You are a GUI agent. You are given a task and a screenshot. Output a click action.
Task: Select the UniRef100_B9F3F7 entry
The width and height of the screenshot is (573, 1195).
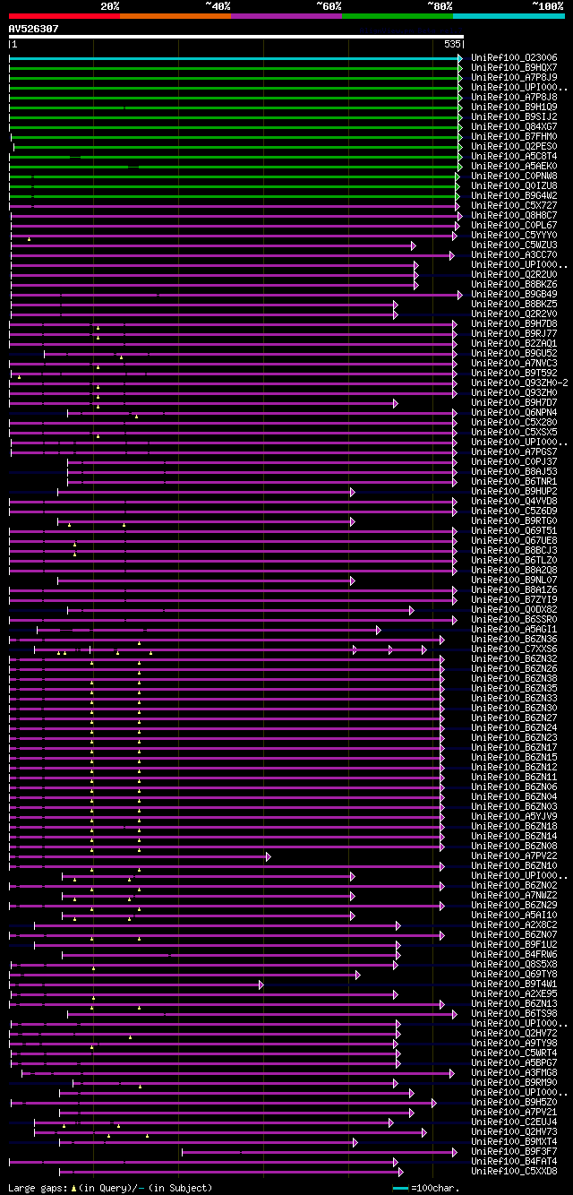(x=513, y=1151)
